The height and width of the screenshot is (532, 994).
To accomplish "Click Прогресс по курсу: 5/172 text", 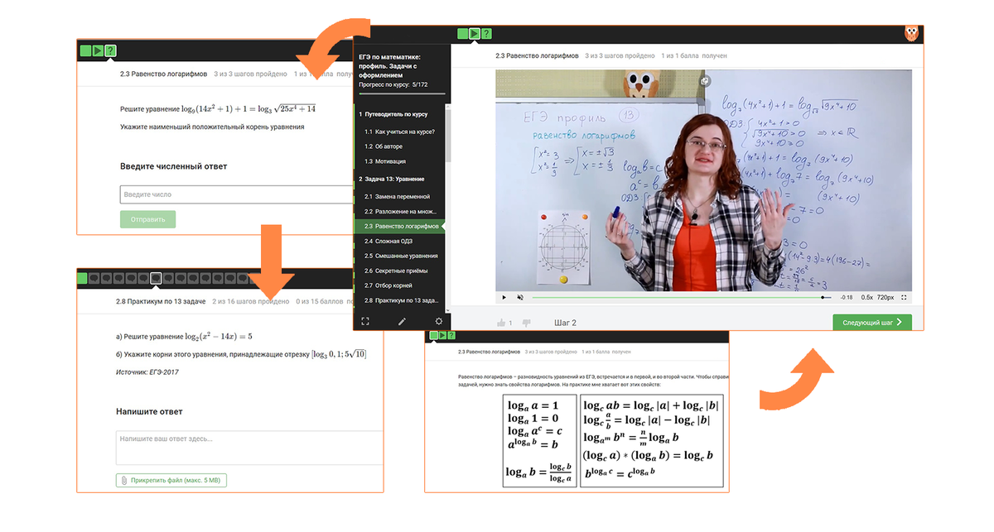I will [393, 84].
